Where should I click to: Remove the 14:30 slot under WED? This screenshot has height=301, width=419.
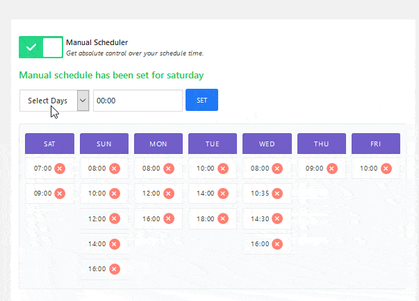277,218
